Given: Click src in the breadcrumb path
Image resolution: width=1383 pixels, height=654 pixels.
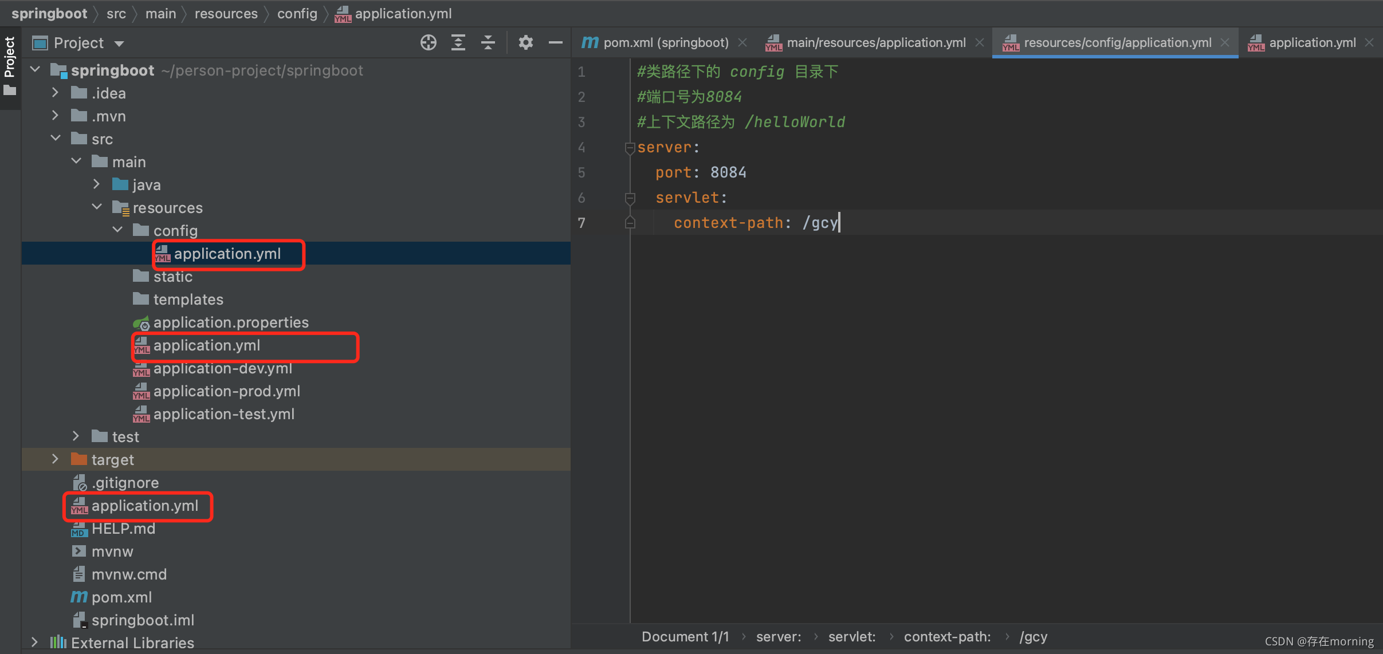Looking at the screenshot, I should tap(116, 13).
